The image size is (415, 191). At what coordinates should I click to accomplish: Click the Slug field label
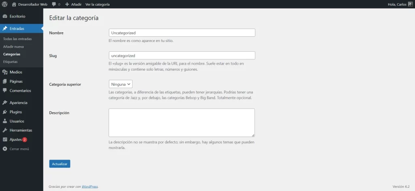click(53, 56)
